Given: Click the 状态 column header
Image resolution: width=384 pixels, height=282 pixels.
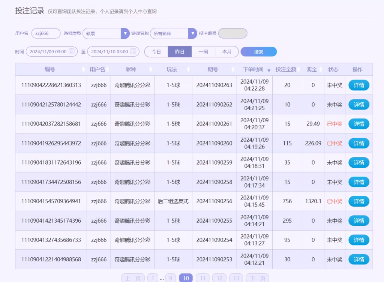Looking at the screenshot, I should point(333,69).
